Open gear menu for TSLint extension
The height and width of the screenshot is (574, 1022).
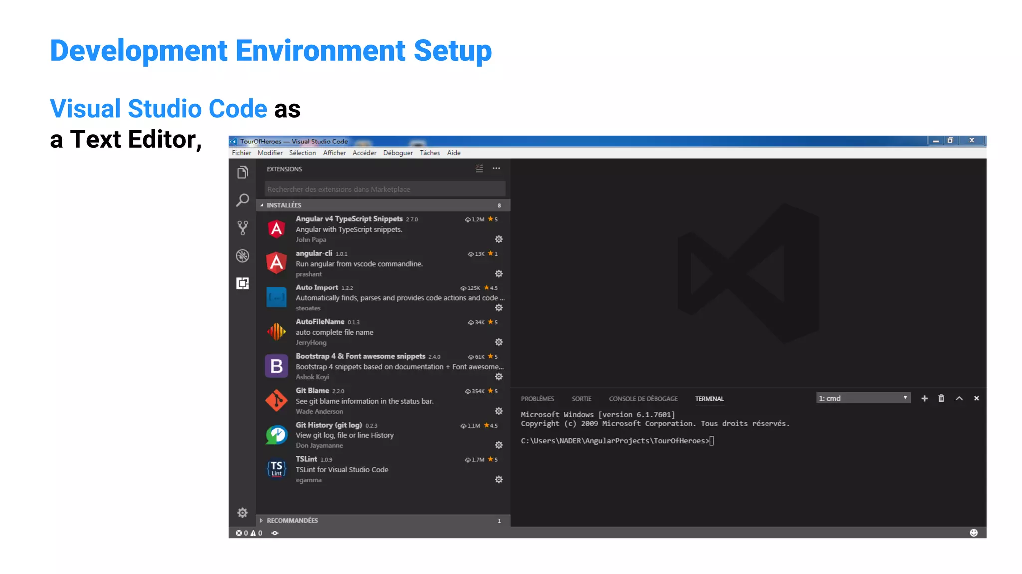499,480
